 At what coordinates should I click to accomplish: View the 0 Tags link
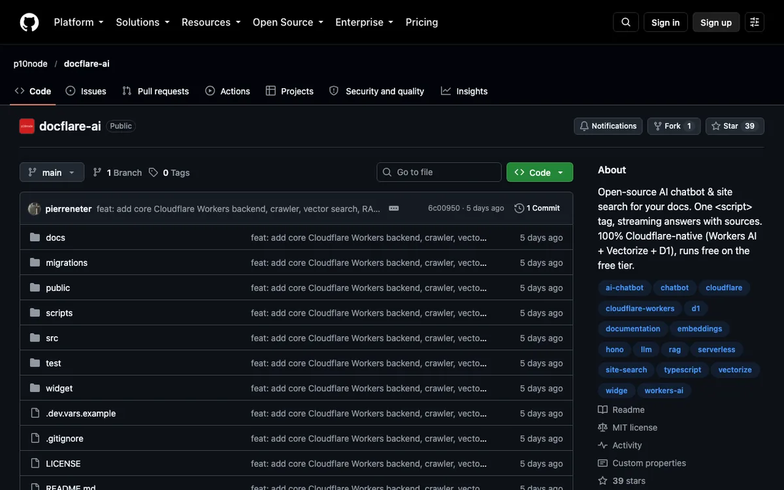coord(169,172)
